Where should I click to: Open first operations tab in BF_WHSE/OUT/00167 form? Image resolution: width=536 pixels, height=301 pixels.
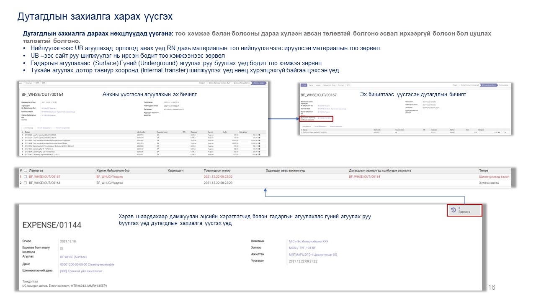[x=306, y=126]
